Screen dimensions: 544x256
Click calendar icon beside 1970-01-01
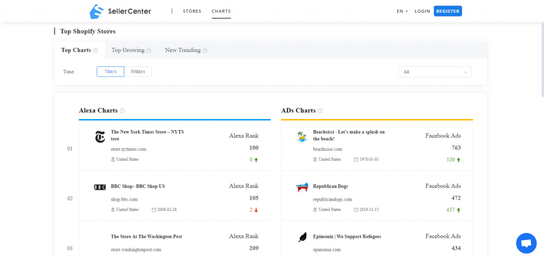[x=355, y=159]
